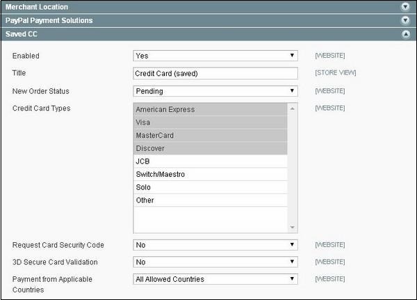Open the Enabled dropdown

[x=215, y=55]
